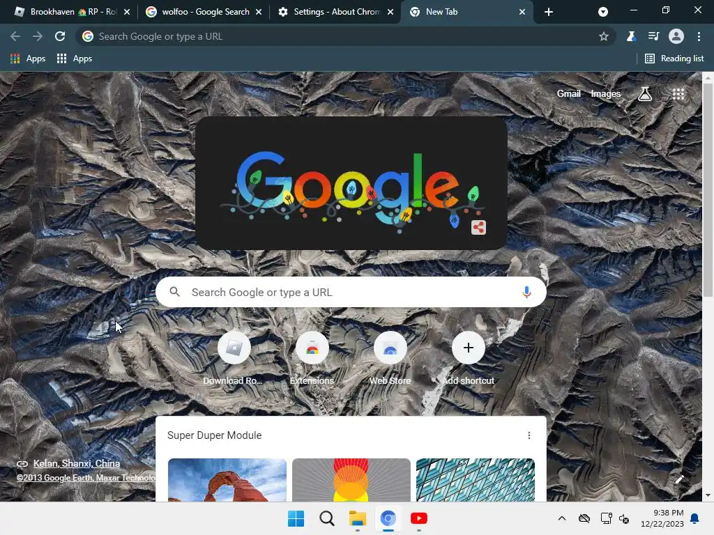Bookmark this tab with the star icon
714x535 pixels.
pyautogui.click(x=603, y=36)
